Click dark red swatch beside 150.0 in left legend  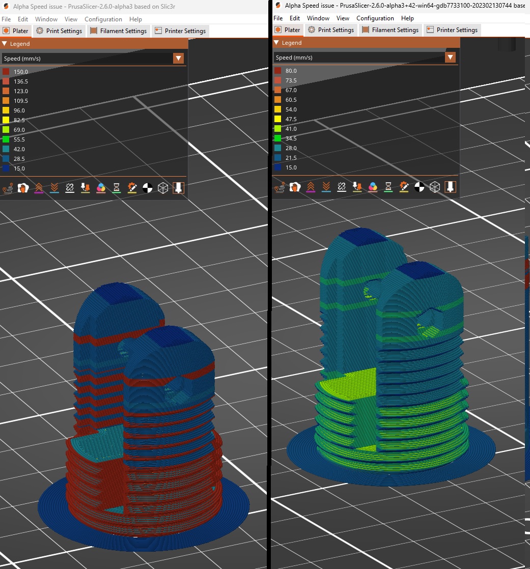pyautogui.click(x=6, y=71)
